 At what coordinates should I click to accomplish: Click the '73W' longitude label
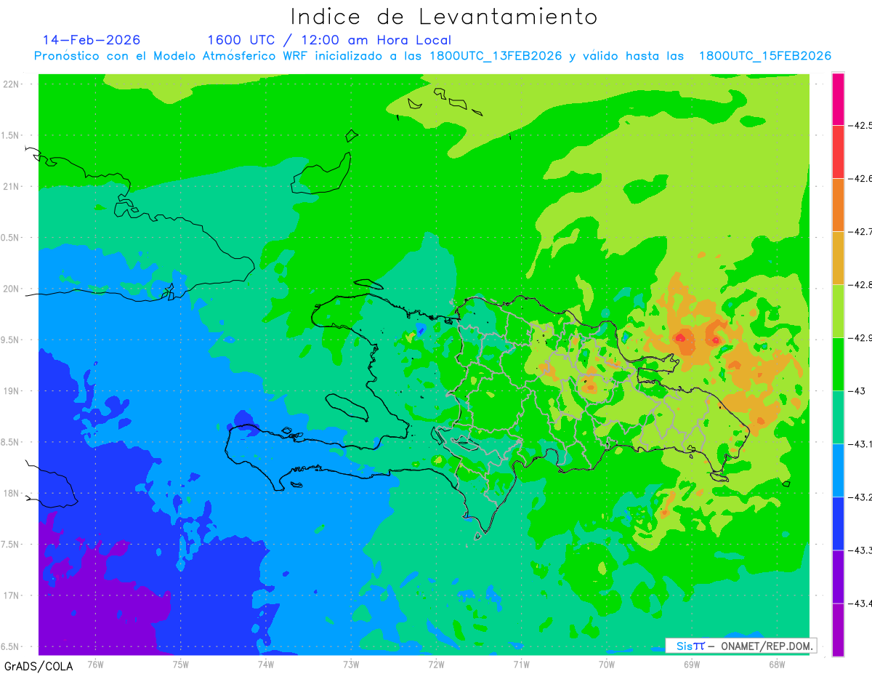[351, 665]
